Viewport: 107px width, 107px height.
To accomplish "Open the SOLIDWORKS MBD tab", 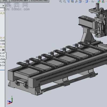I will click(x=39, y=1).
